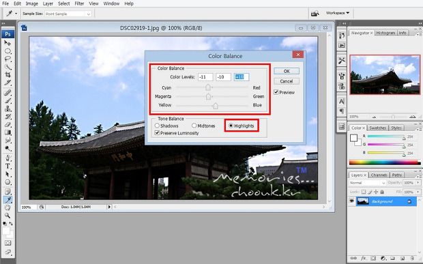Select the Clone Stamp tool

click(x=8, y=108)
